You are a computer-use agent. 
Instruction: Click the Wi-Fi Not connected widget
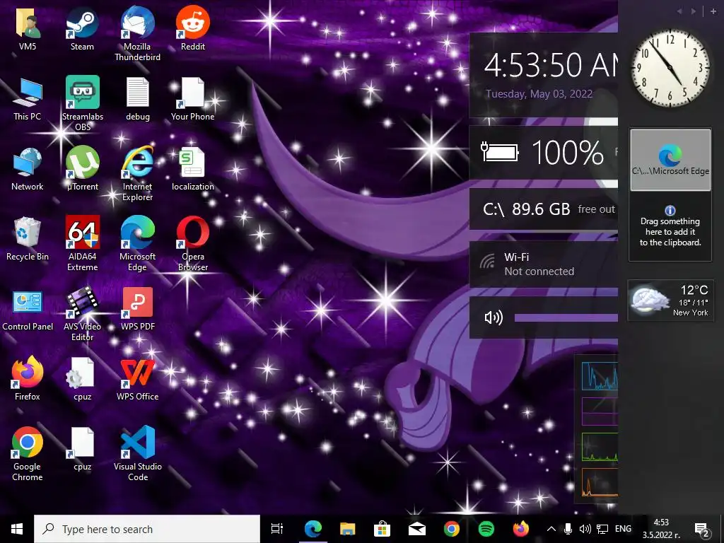pos(544,264)
